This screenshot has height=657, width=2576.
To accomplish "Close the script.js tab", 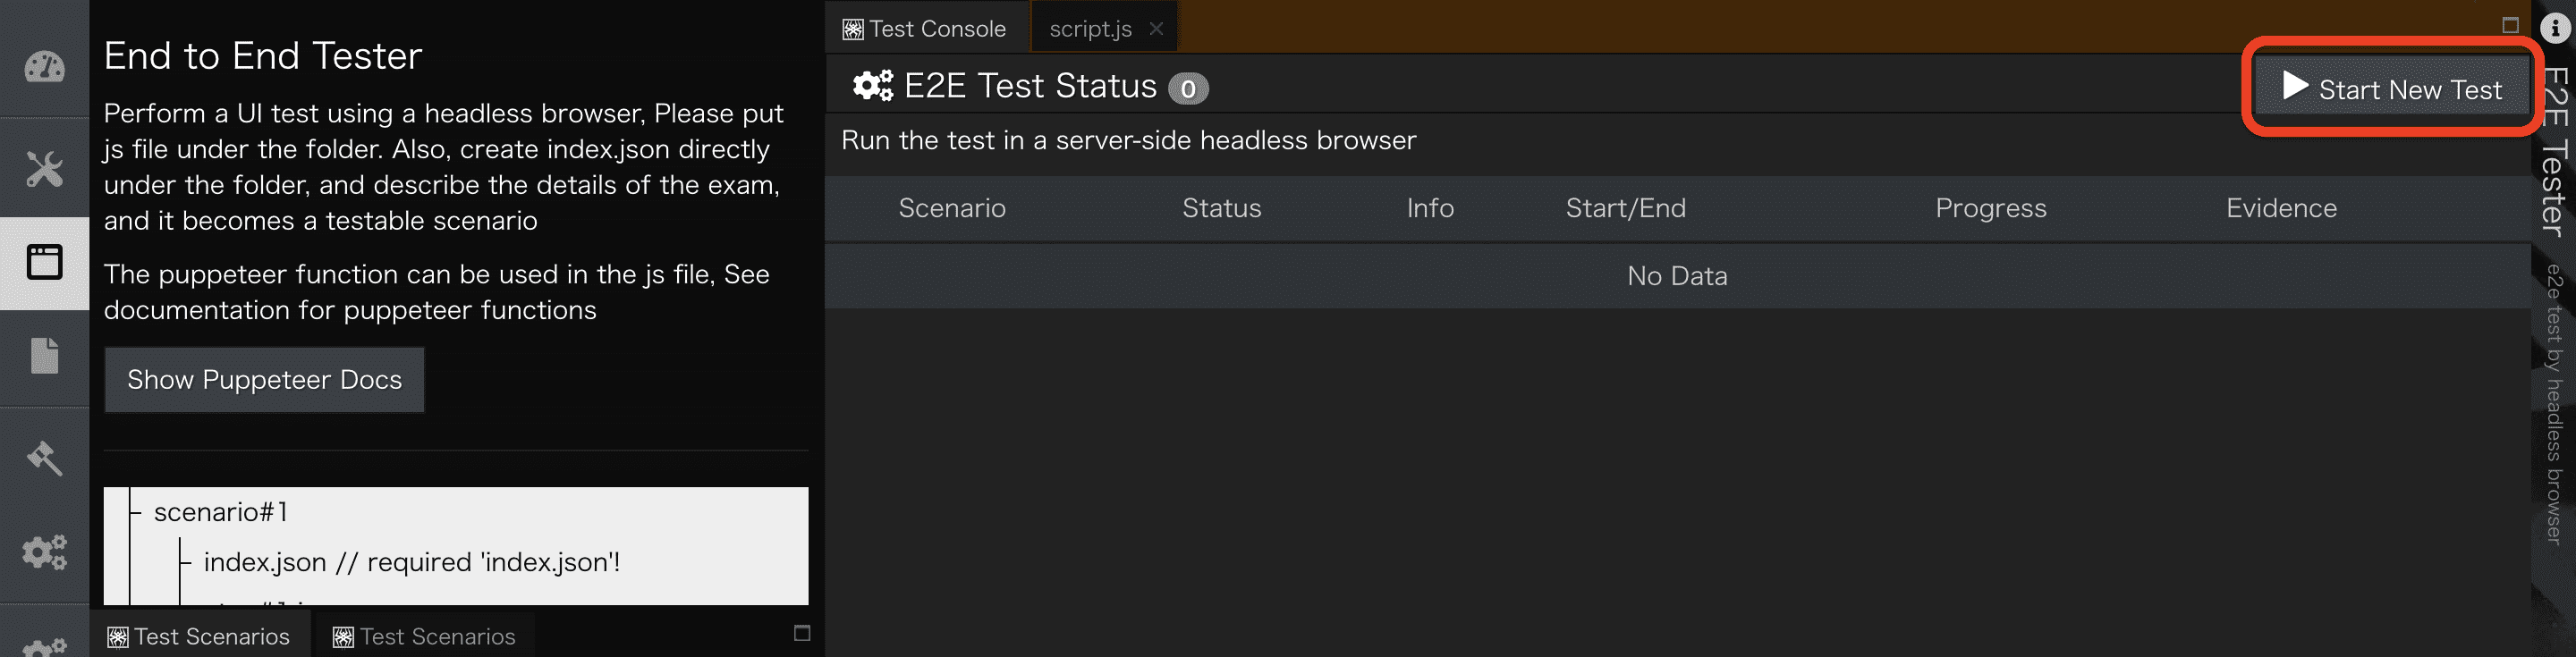I will (1156, 29).
